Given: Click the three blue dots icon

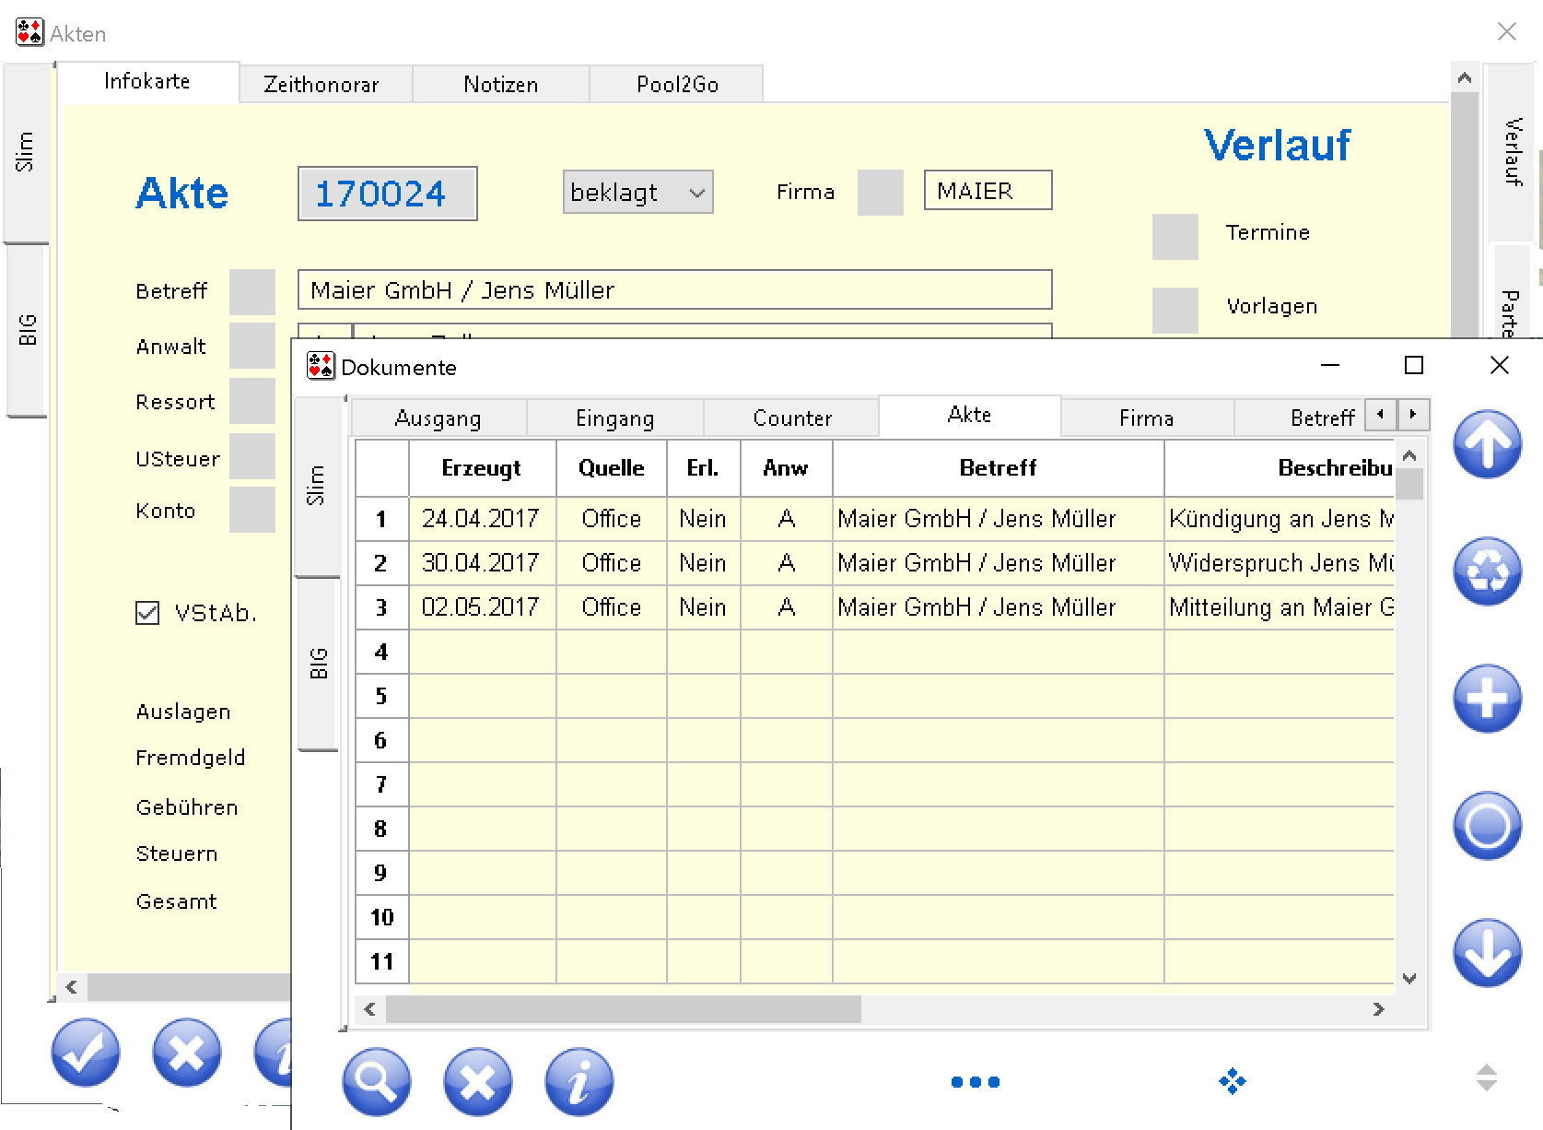Looking at the screenshot, I should click(x=976, y=1082).
